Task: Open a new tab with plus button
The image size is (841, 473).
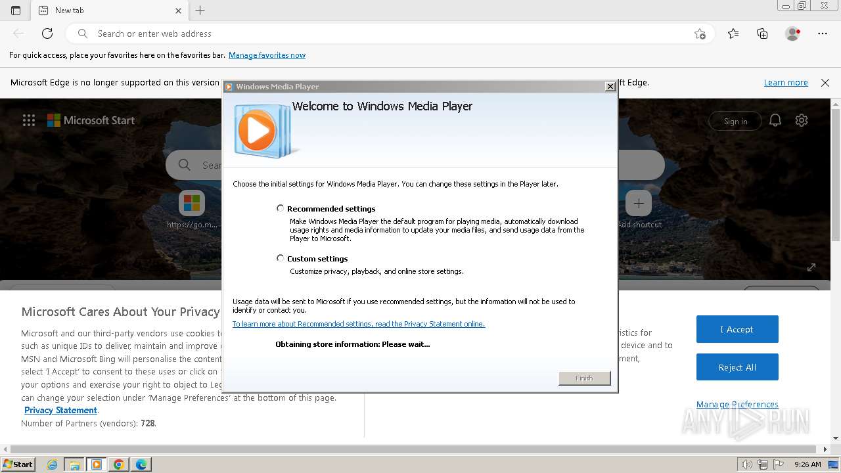Action: coord(200,11)
